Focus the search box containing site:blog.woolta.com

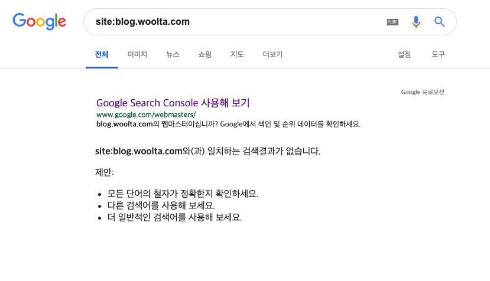(x=238, y=21)
